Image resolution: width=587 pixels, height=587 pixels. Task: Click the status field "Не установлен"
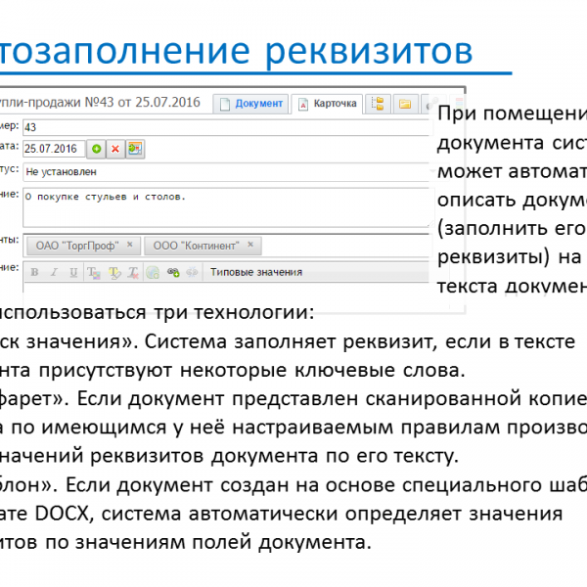pos(225,170)
